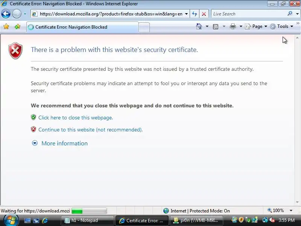Screen dimensions: 301x226
Task: Open the Windows Start orb
Action: (11, 220)
